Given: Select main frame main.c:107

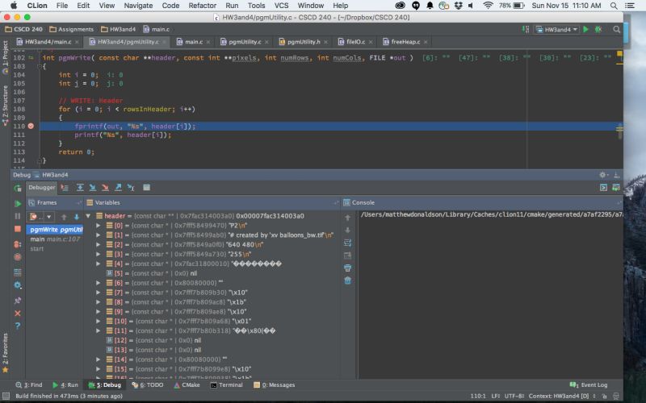Looking at the screenshot, I should 55,239.
